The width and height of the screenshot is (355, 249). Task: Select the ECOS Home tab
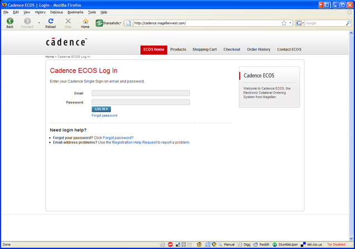tap(154, 50)
